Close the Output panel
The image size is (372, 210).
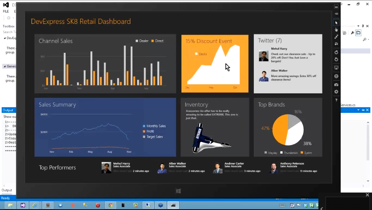[x=367, y=110]
